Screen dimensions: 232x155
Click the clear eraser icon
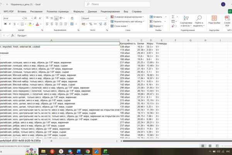tap(173, 26)
